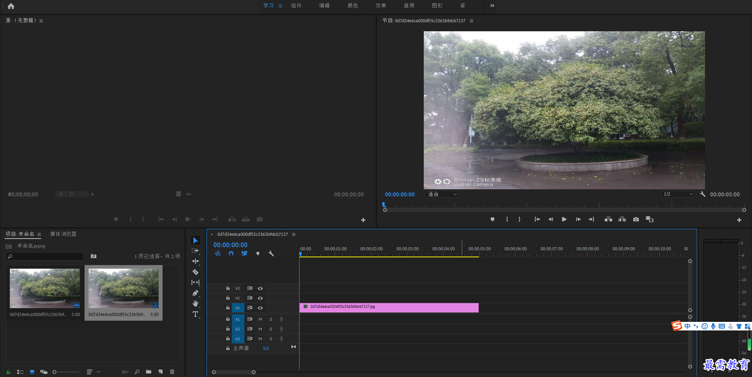Open timeline display settings wrench

point(271,253)
